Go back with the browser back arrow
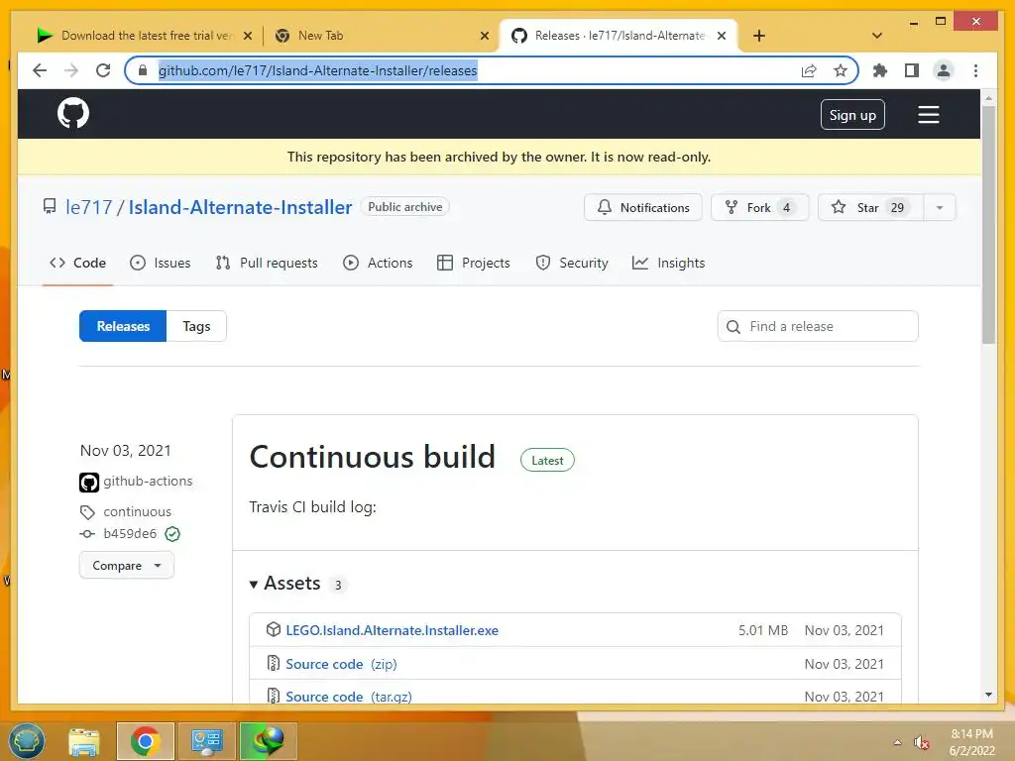 pyautogui.click(x=40, y=70)
